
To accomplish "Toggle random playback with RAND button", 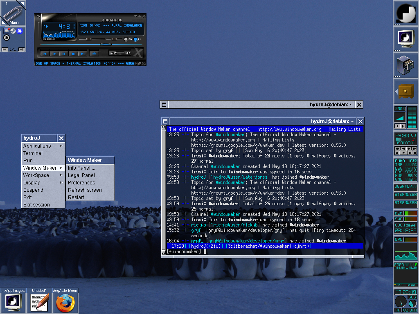I will [x=113, y=53].
